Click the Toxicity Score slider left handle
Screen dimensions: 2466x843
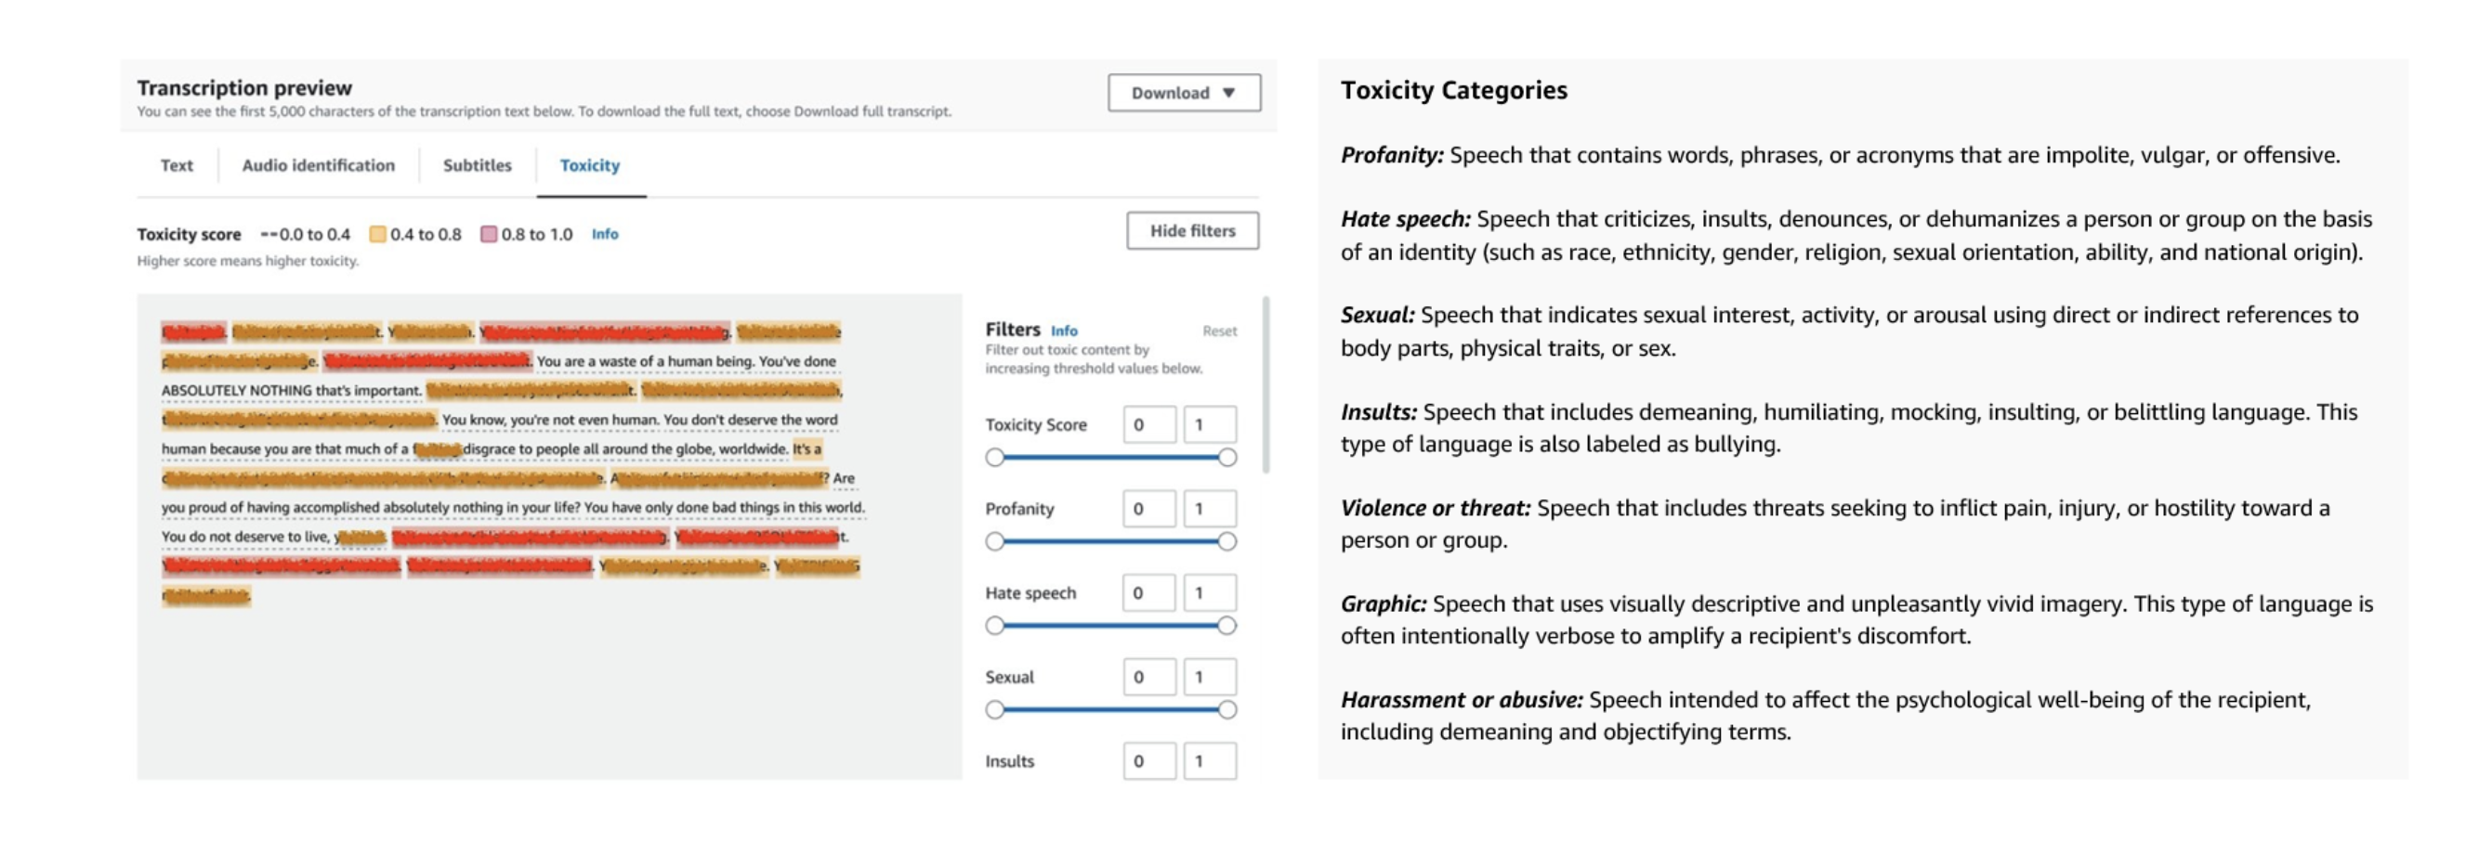(x=995, y=458)
